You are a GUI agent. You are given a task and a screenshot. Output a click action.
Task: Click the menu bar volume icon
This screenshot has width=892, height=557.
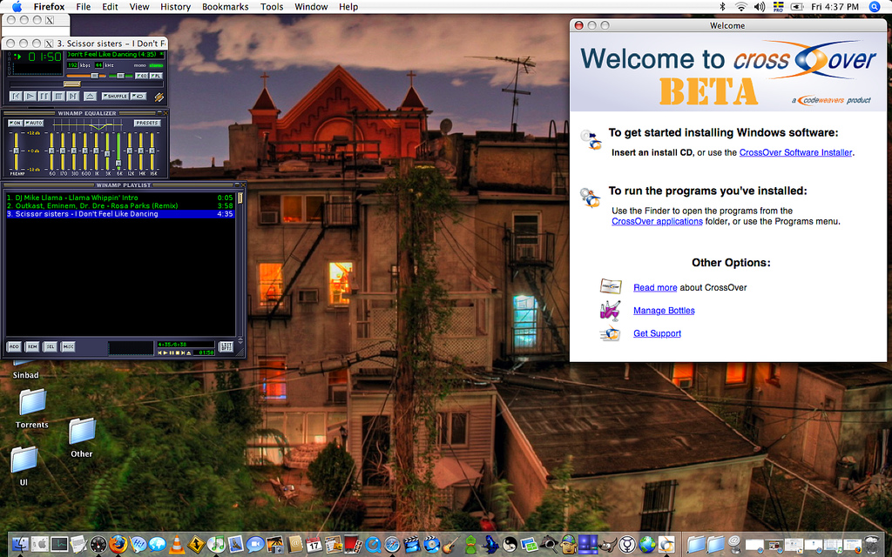(760, 7)
